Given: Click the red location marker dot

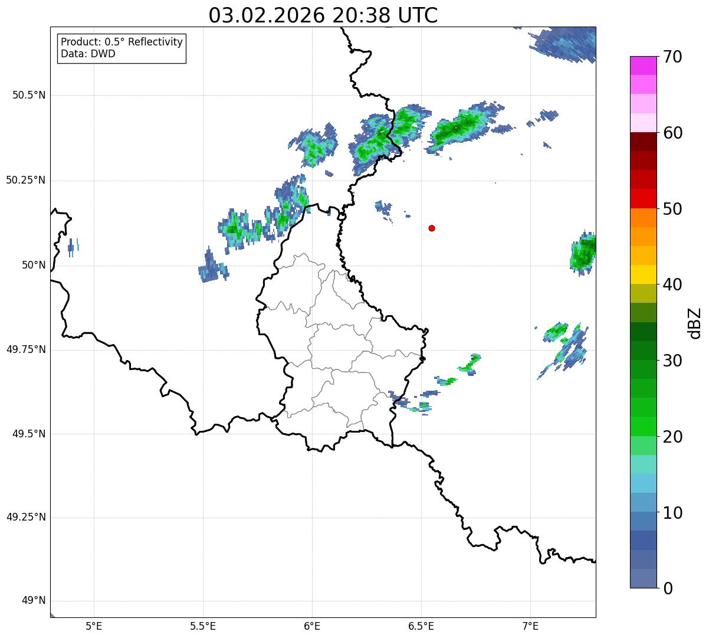Looking at the screenshot, I should point(432,228).
